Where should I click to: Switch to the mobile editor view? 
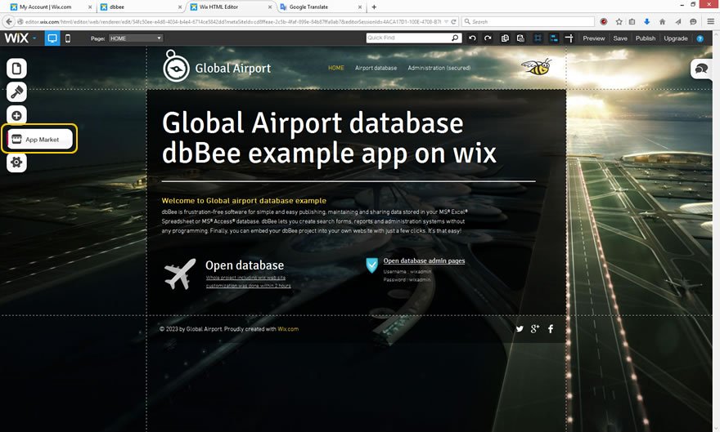tap(68, 38)
